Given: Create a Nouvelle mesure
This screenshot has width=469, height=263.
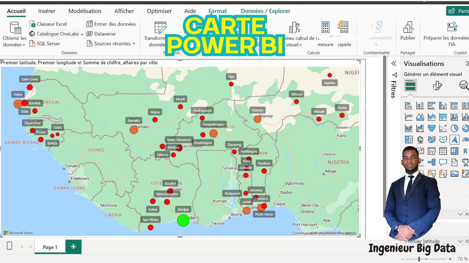Looking at the screenshot, I should point(325,34).
